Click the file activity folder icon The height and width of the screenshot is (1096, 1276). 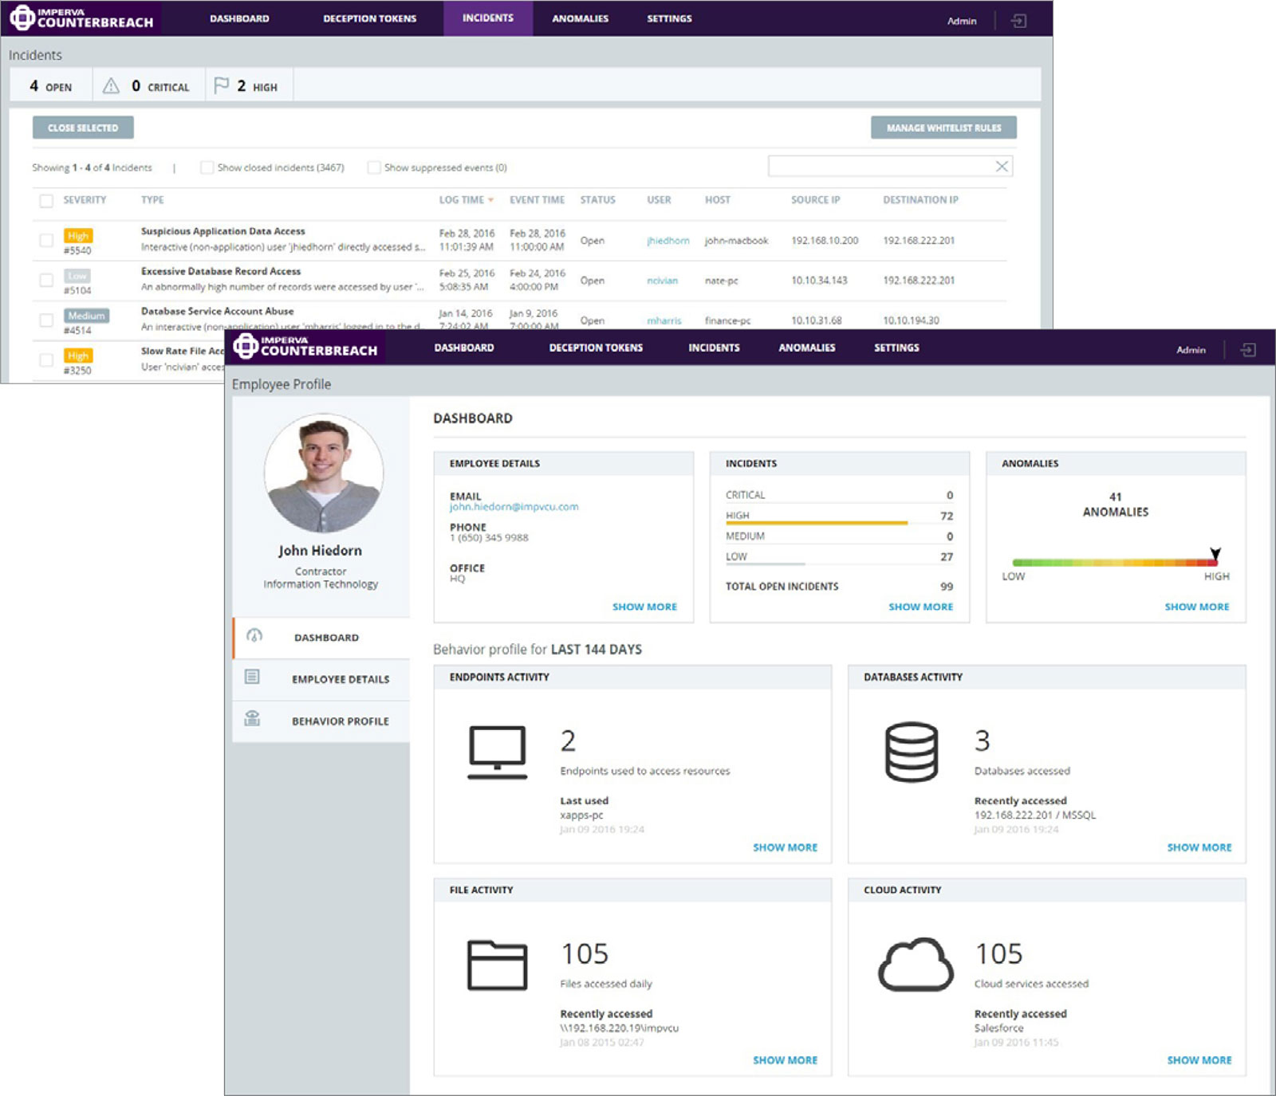coord(497,965)
